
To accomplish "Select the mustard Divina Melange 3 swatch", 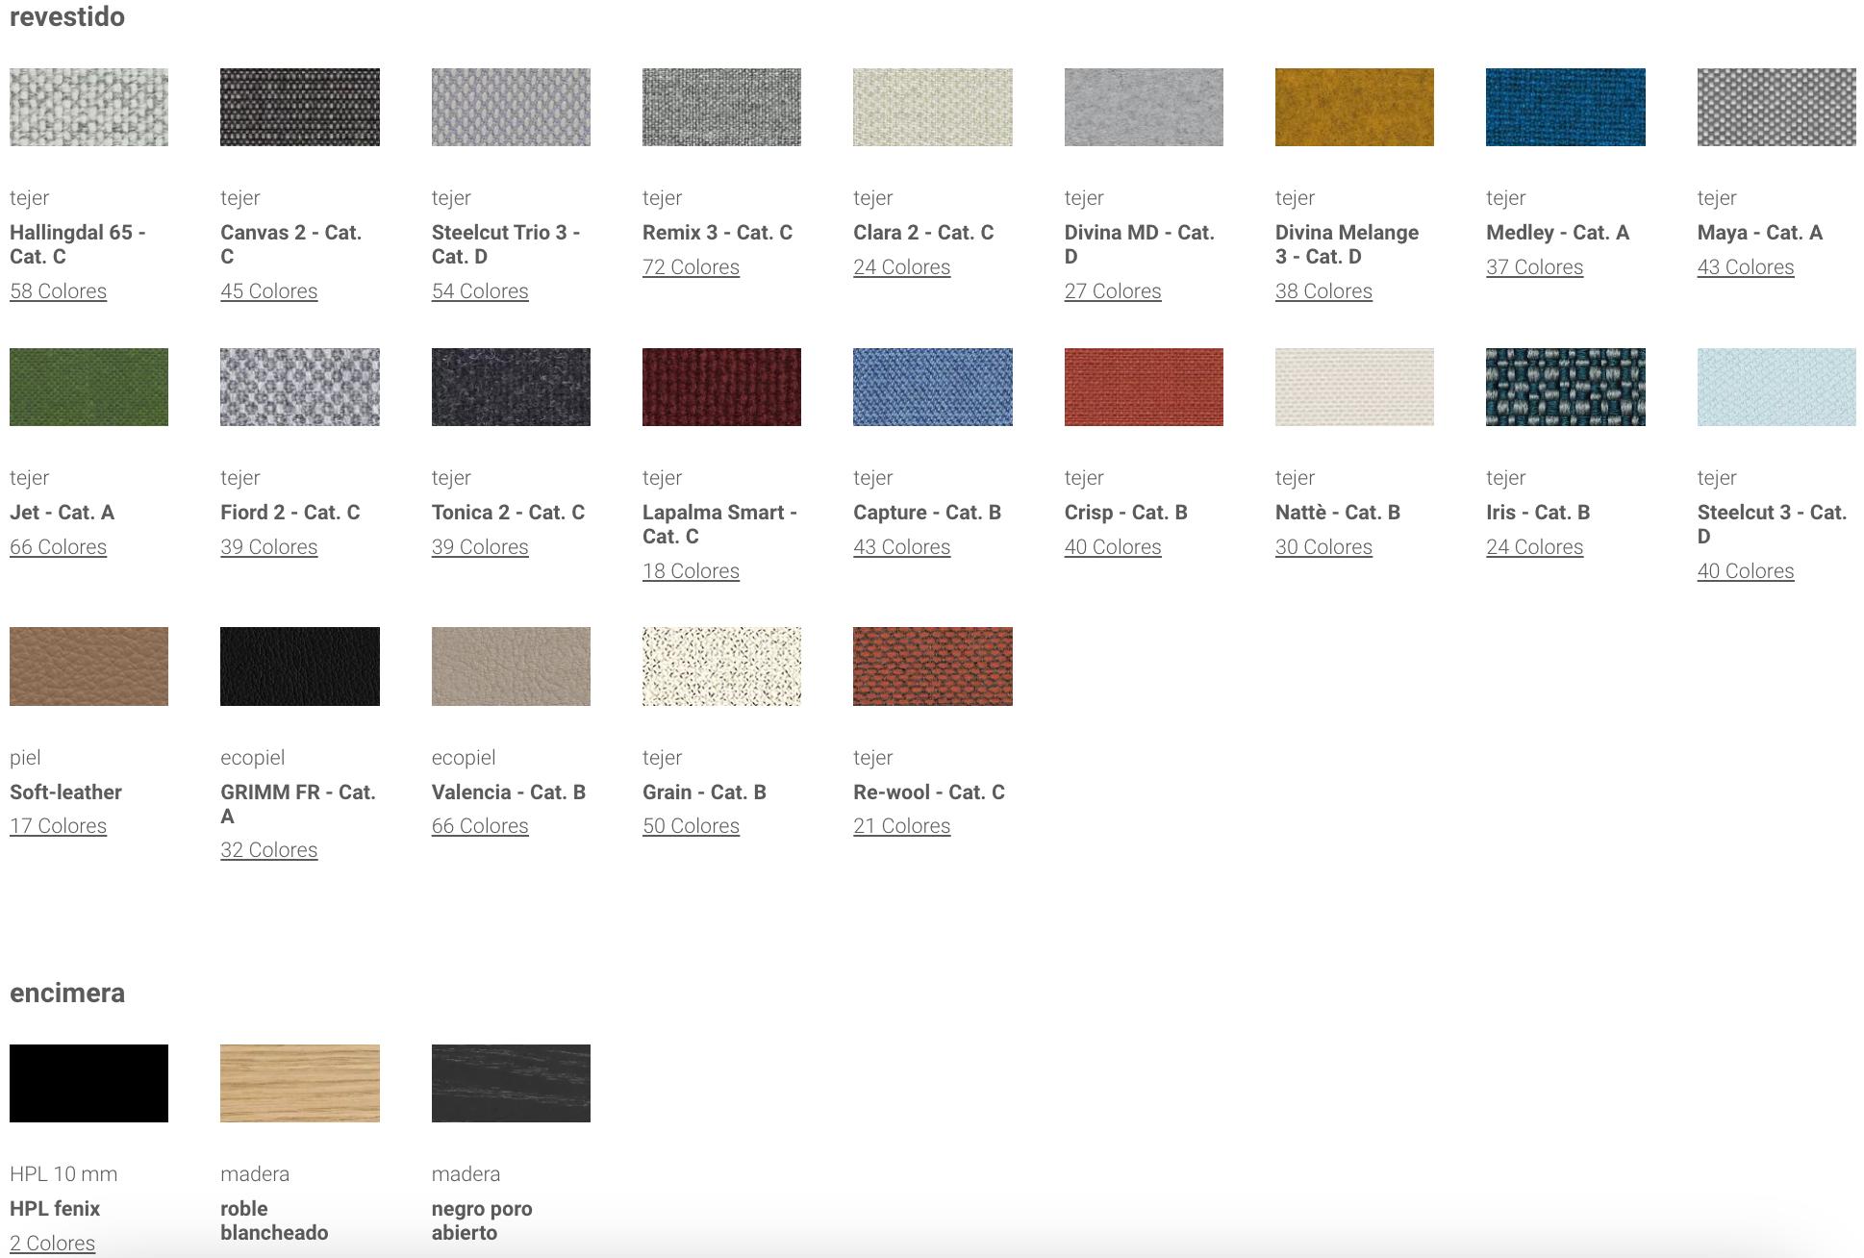I will click(x=1353, y=107).
